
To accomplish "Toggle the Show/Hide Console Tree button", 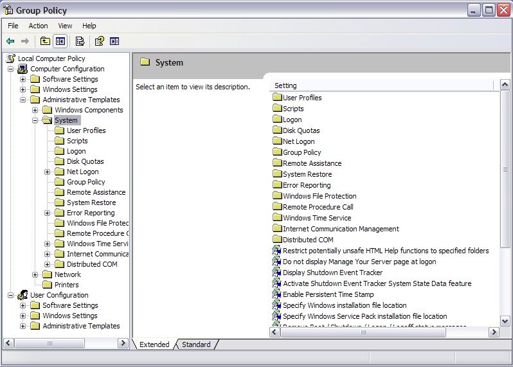I will pos(60,41).
